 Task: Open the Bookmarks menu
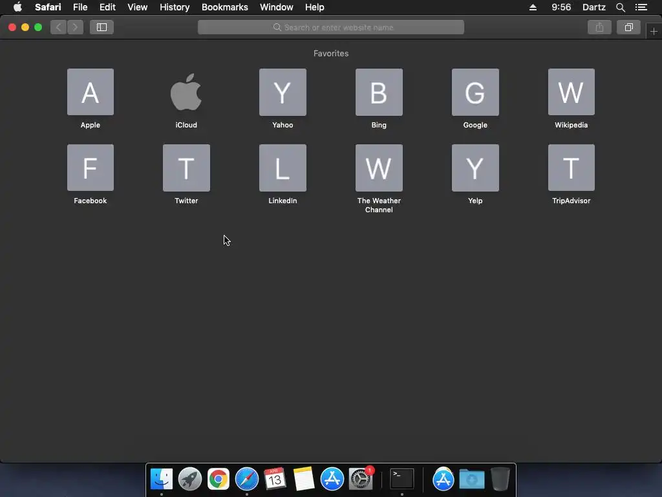pyautogui.click(x=224, y=7)
